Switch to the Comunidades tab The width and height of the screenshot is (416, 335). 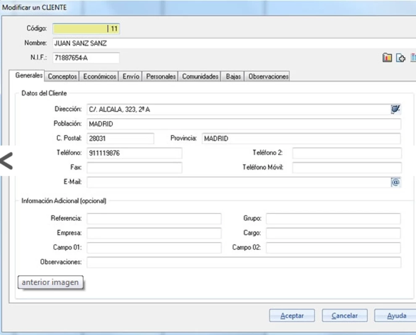point(200,77)
